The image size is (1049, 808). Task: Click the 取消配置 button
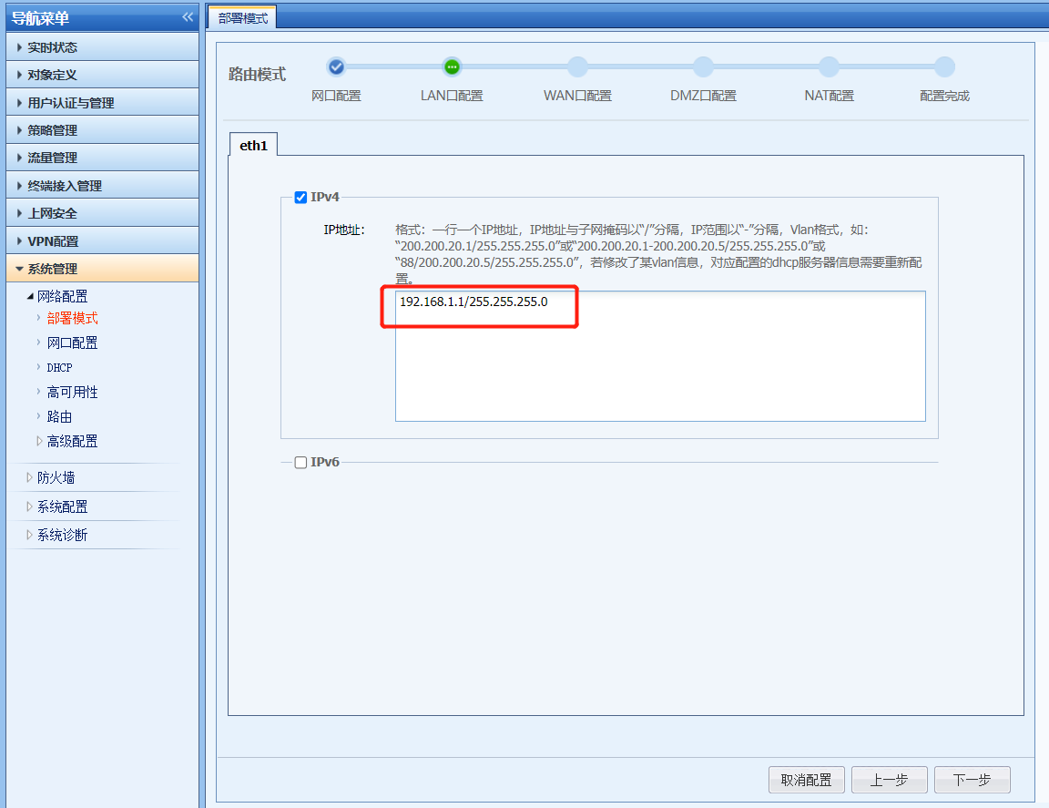tap(806, 780)
